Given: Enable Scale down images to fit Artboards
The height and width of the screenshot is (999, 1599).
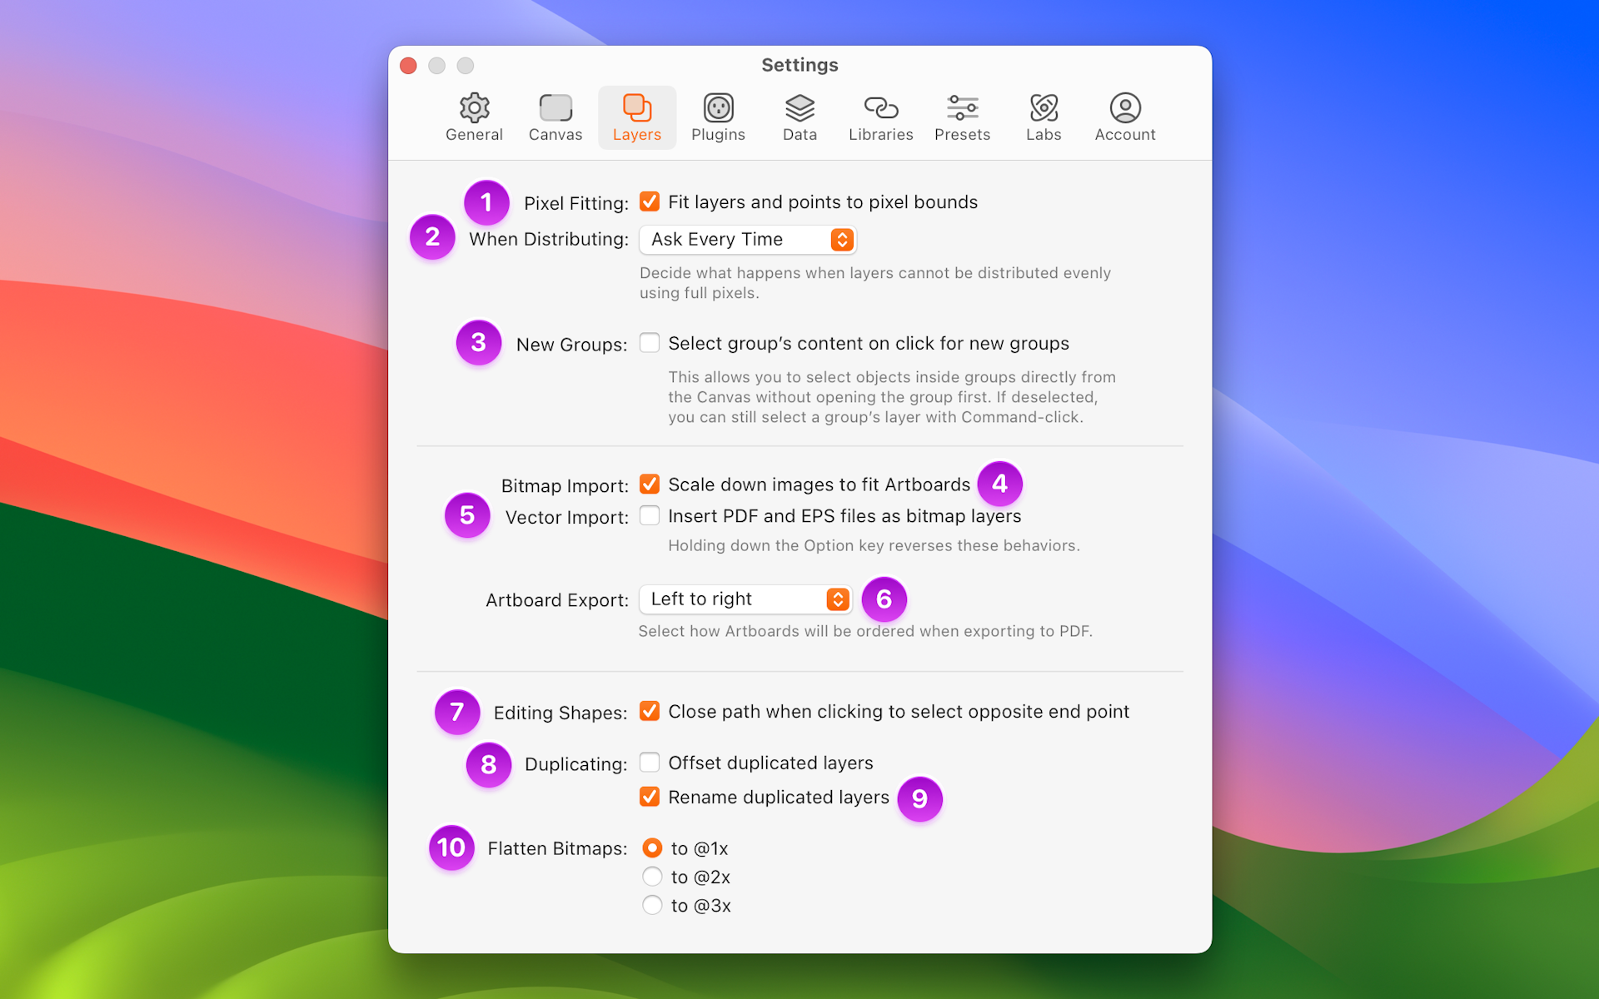Looking at the screenshot, I should click(x=648, y=484).
